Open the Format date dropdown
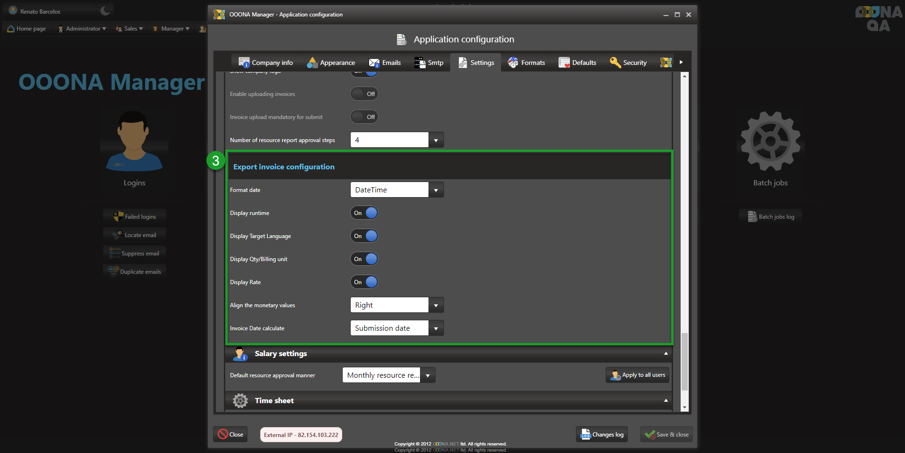 (436, 190)
